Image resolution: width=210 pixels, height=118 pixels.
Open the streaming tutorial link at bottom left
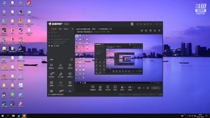(57, 94)
